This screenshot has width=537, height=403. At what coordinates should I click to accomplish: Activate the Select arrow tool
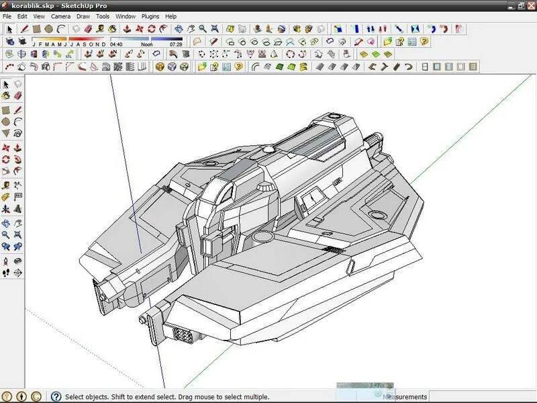(6, 83)
